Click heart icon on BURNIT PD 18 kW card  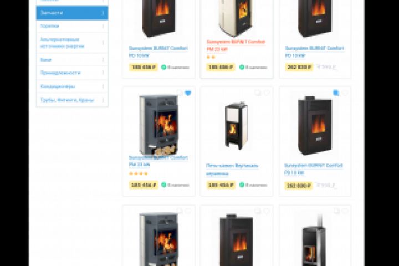coord(345,93)
